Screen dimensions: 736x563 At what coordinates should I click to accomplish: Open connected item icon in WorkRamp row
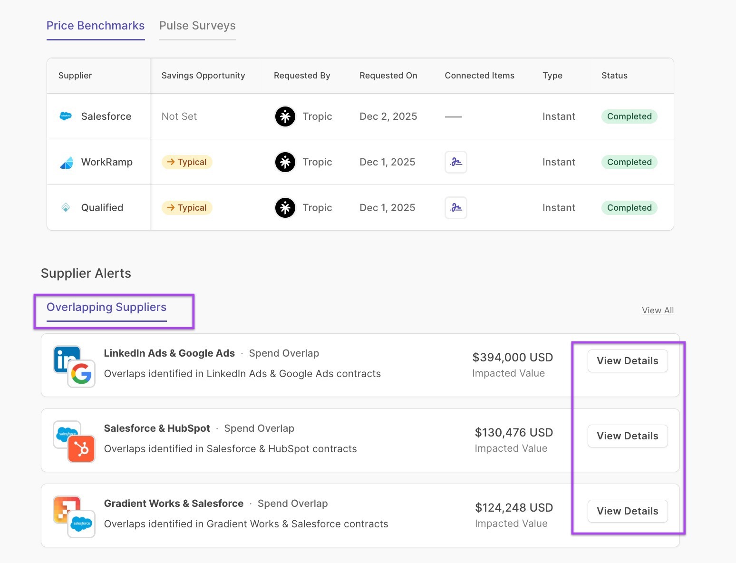[x=455, y=162]
